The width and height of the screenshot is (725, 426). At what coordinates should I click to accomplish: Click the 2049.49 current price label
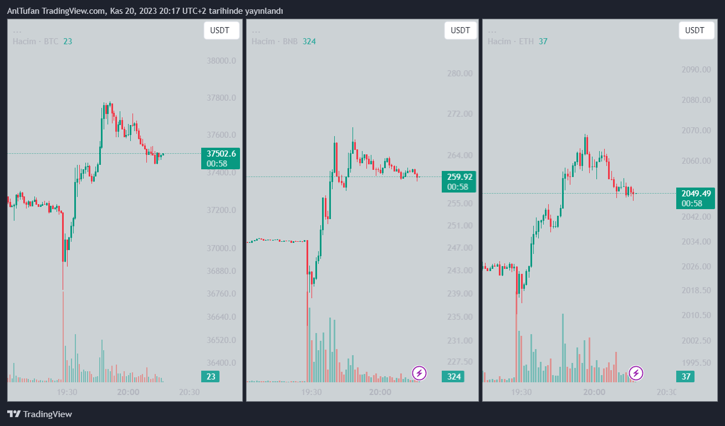695,193
